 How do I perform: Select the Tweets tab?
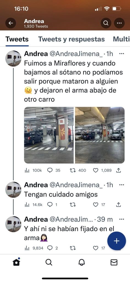tap(17, 39)
